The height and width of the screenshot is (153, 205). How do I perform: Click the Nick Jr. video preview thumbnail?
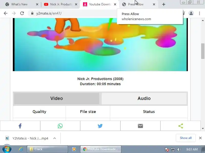(x=100, y=44)
